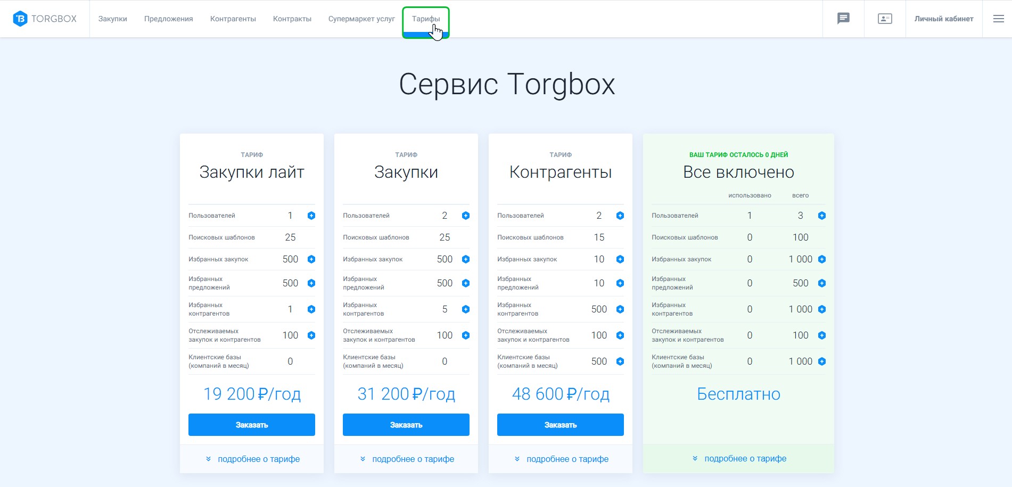Click the Бесплатно price label
This screenshot has height=487, width=1012.
pos(739,394)
